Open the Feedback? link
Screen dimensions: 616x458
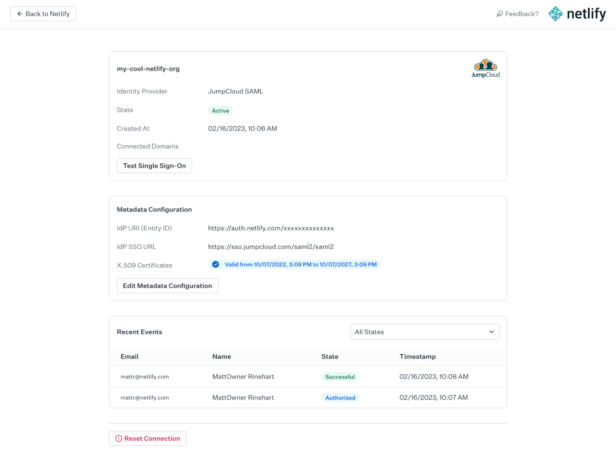pos(521,14)
